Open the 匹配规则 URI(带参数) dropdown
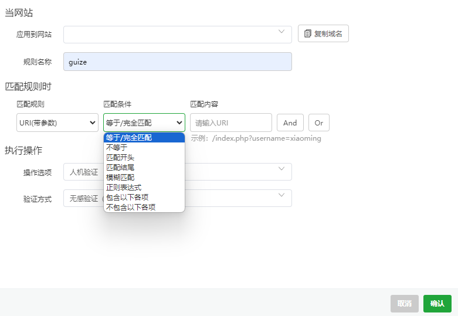Screen dimensions: 458x316 coord(57,123)
